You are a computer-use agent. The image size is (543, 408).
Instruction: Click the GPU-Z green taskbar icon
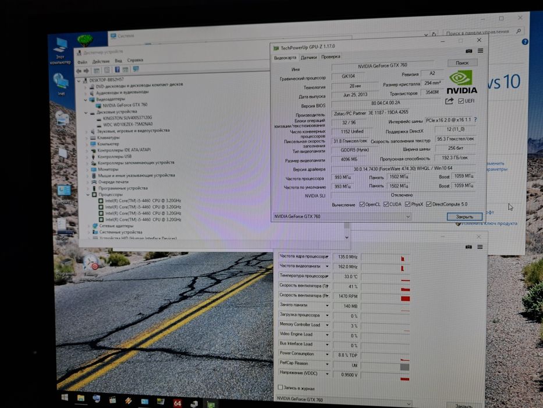pyautogui.click(x=211, y=405)
